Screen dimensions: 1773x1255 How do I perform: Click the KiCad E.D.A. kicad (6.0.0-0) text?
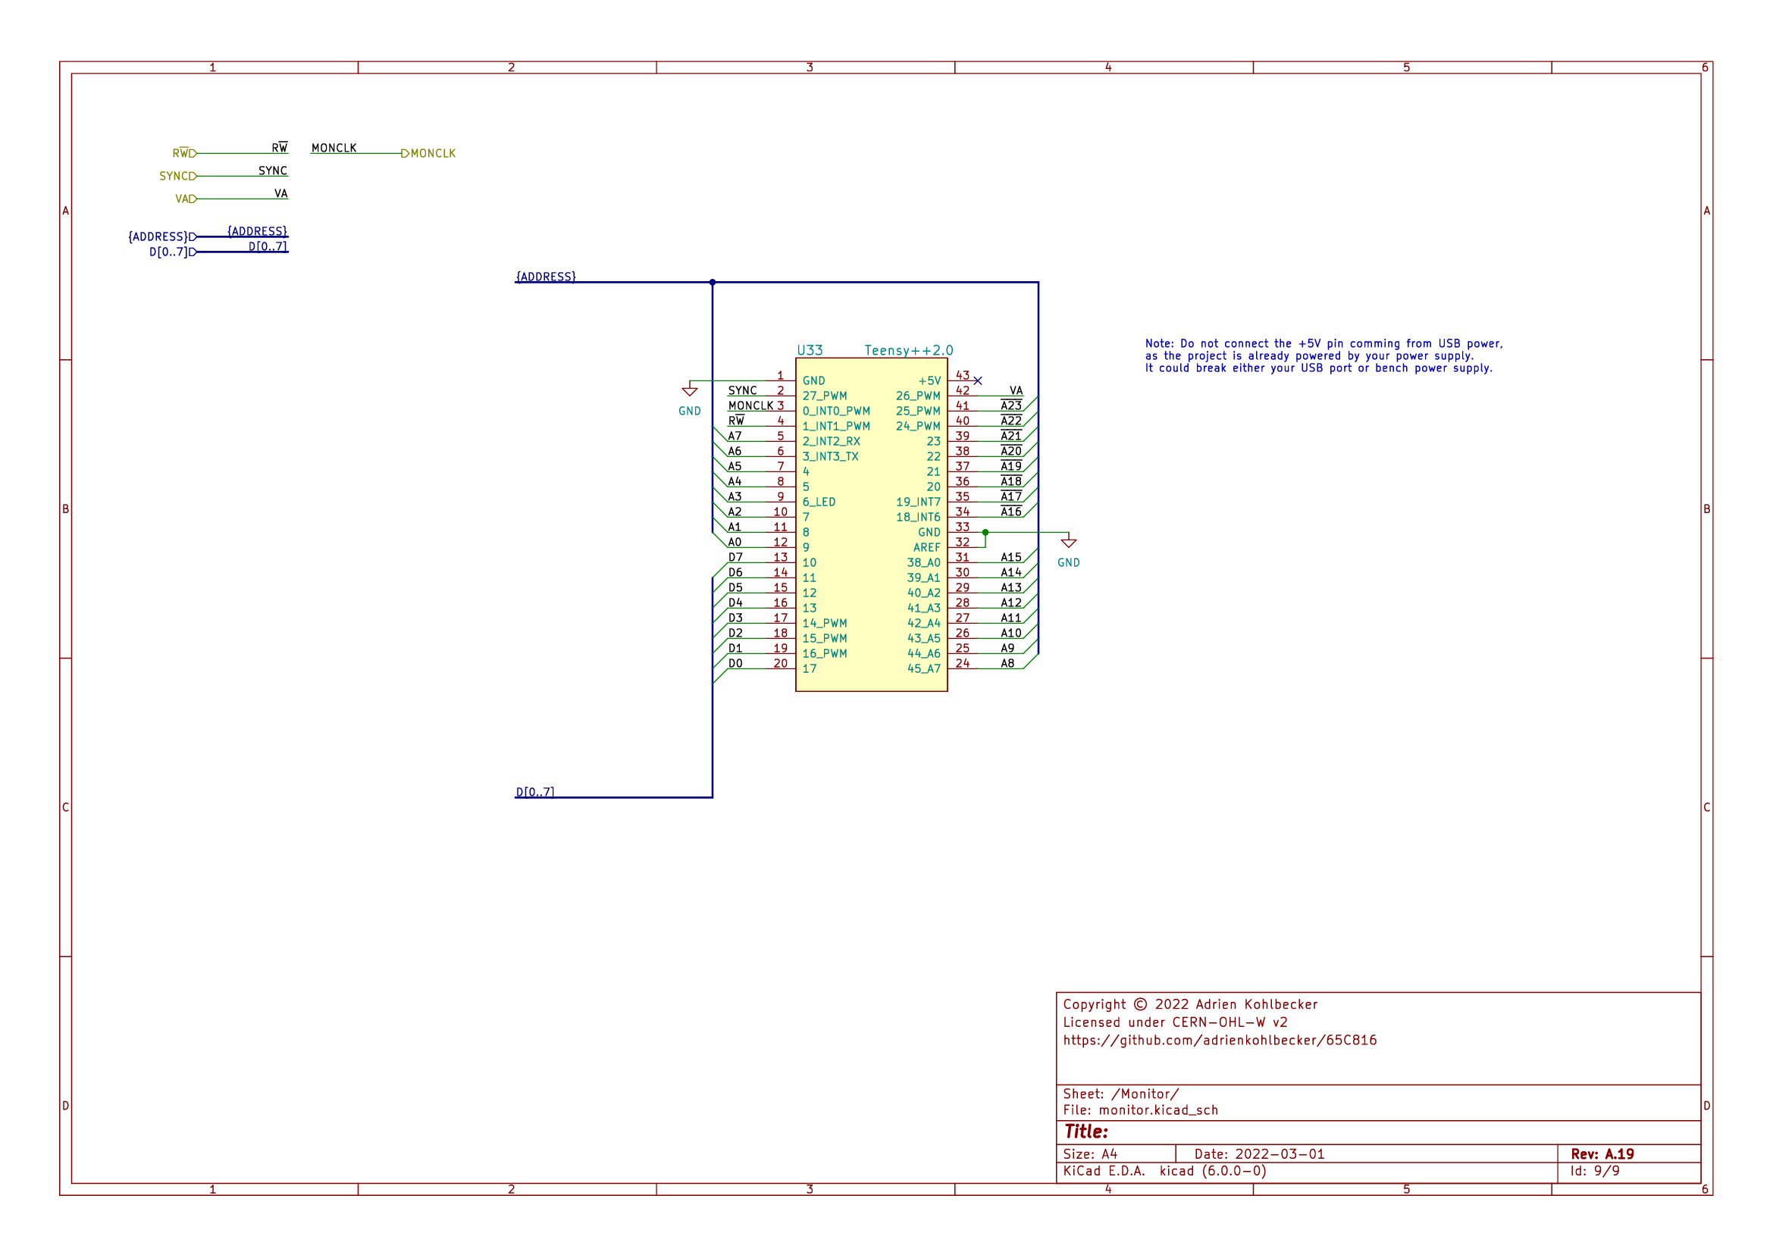click(x=1164, y=1171)
